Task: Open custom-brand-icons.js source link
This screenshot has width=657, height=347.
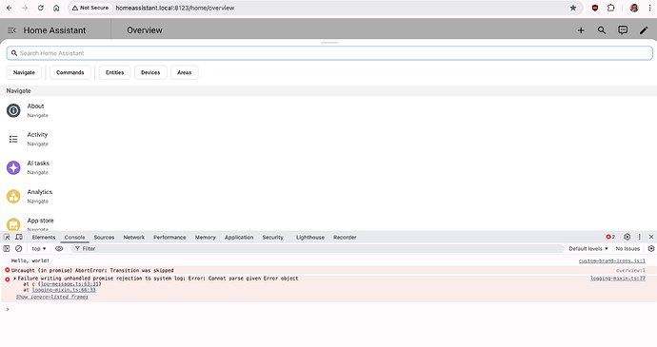Action: (x=611, y=260)
